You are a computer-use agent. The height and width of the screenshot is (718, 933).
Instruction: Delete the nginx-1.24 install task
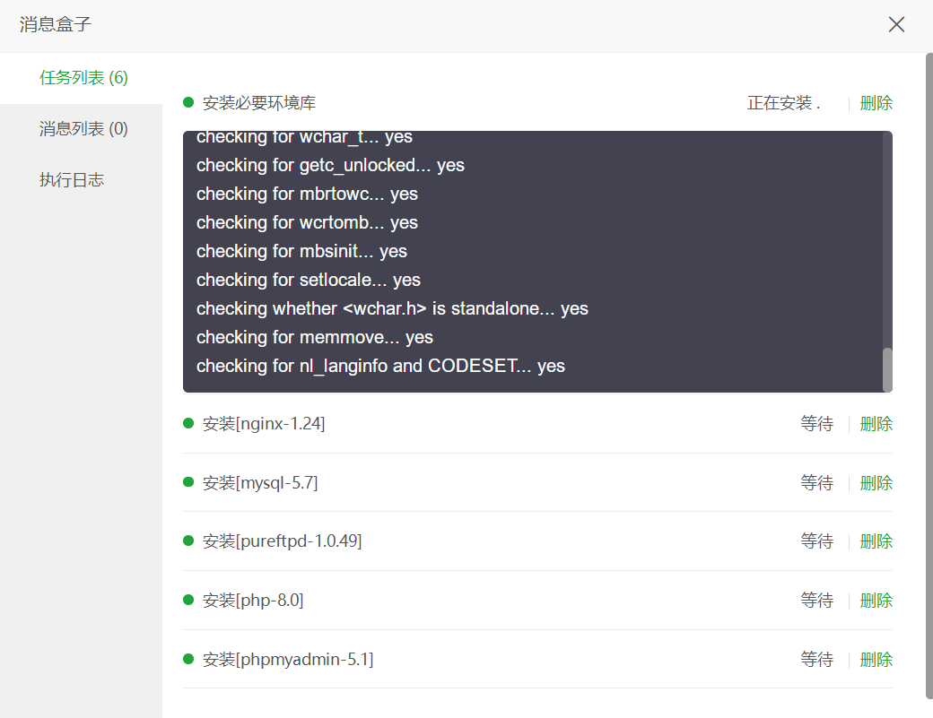point(876,424)
